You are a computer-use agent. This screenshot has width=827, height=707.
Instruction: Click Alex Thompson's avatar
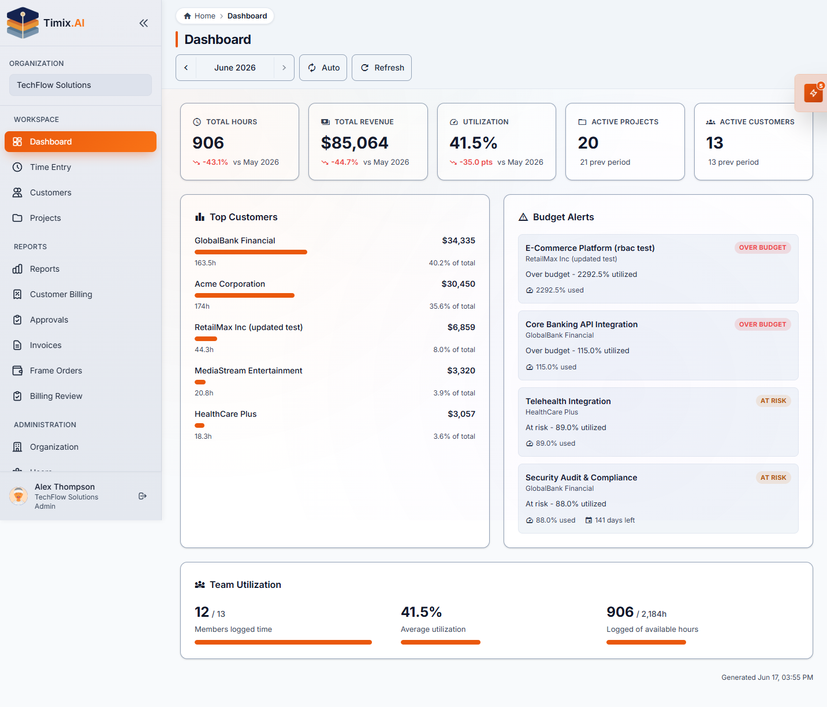click(18, 496)
